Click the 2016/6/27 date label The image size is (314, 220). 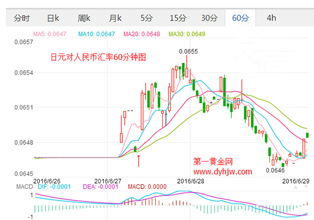[x=108, y=181]
